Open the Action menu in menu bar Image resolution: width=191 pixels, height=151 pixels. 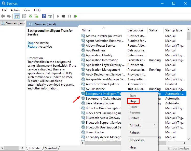pos(15,10)
